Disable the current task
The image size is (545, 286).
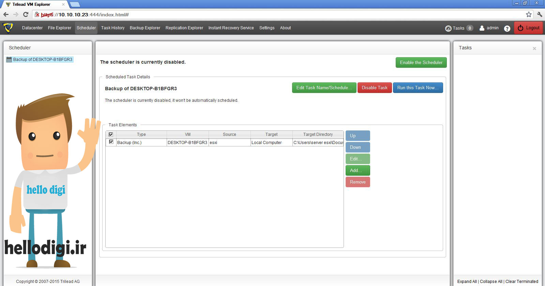click(x=375, y=88)
